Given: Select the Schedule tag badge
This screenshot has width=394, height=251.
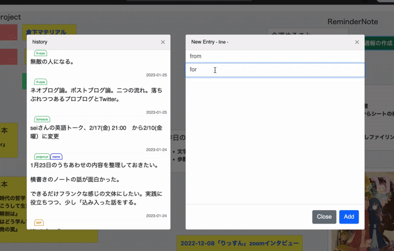Looking at the screenshot, I should pyautogui.click(x=42, y=119).
